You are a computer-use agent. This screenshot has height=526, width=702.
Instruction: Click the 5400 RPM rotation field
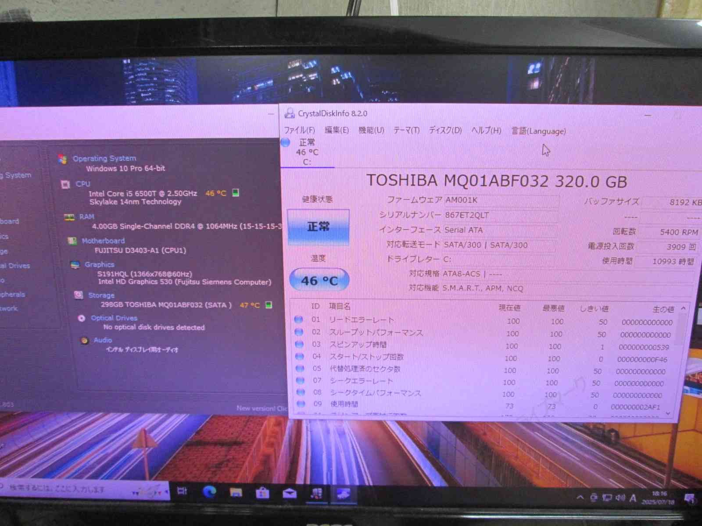pyautogui.click(x=670, y=232)
